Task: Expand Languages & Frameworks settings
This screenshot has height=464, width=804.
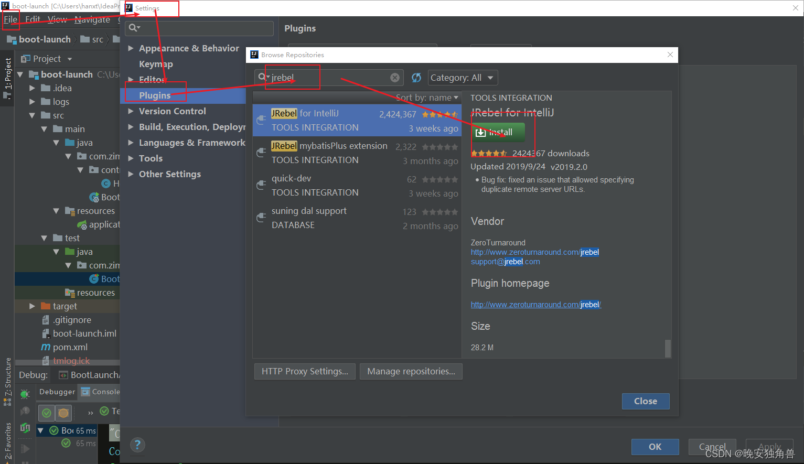Action: (x=131, y=143)
